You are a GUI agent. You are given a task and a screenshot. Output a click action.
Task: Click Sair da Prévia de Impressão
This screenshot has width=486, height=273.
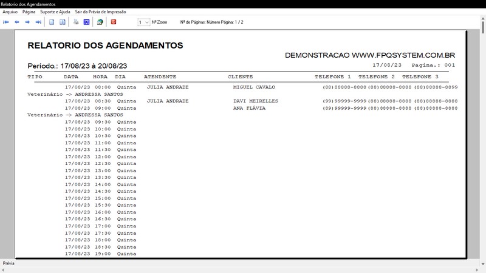pyautogui.click(x=100, y=12)
